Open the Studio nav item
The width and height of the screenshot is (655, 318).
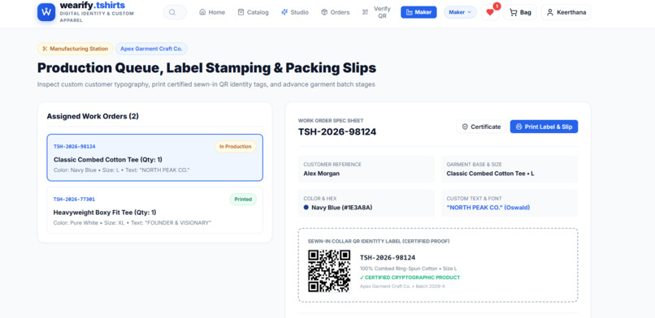[x=295, y=12]
